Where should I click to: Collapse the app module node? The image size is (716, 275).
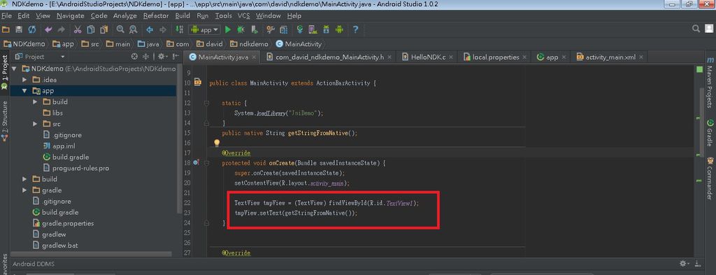[x=24, y=90]
